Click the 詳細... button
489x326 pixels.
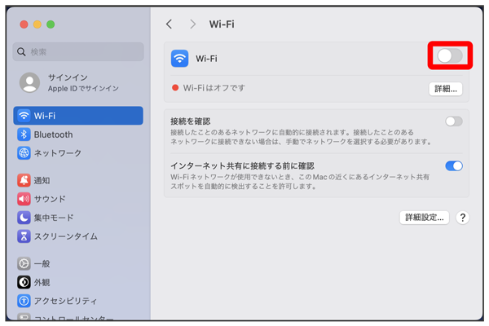click(445, 88)
